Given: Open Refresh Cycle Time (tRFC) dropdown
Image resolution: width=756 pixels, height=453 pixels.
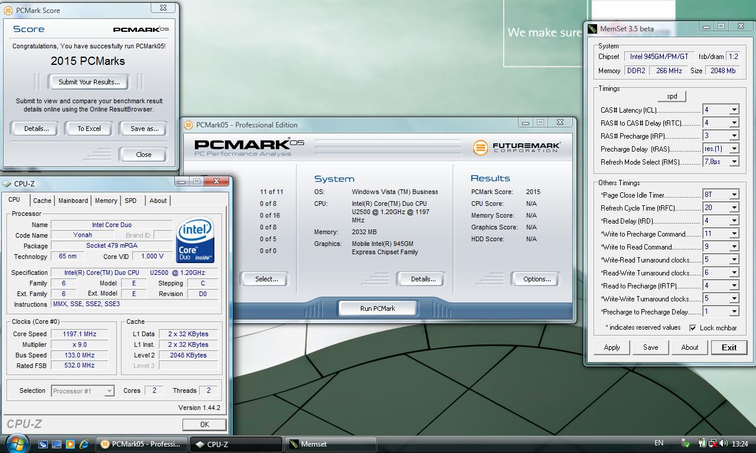Looking at the screenshot, I should click(x=734, y=208).
